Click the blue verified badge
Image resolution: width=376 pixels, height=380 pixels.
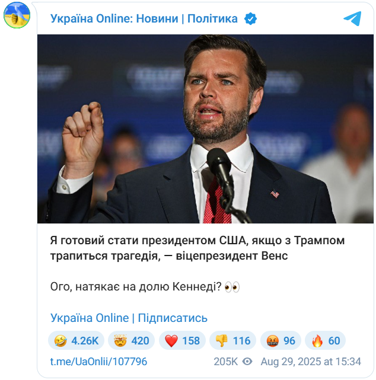point(251,19)
